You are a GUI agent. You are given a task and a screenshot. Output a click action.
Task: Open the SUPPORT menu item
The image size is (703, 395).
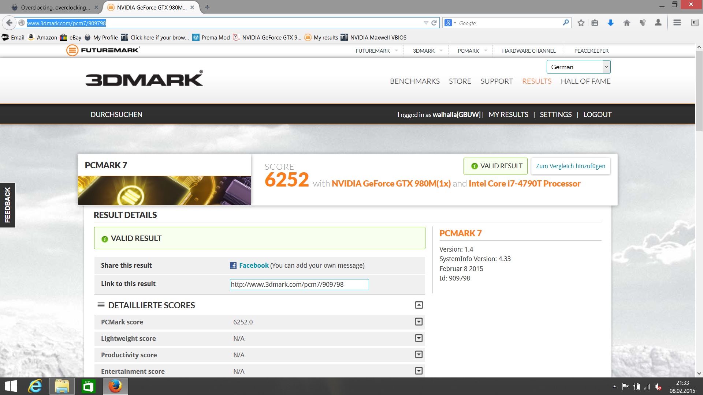click(x=496, y=81)
